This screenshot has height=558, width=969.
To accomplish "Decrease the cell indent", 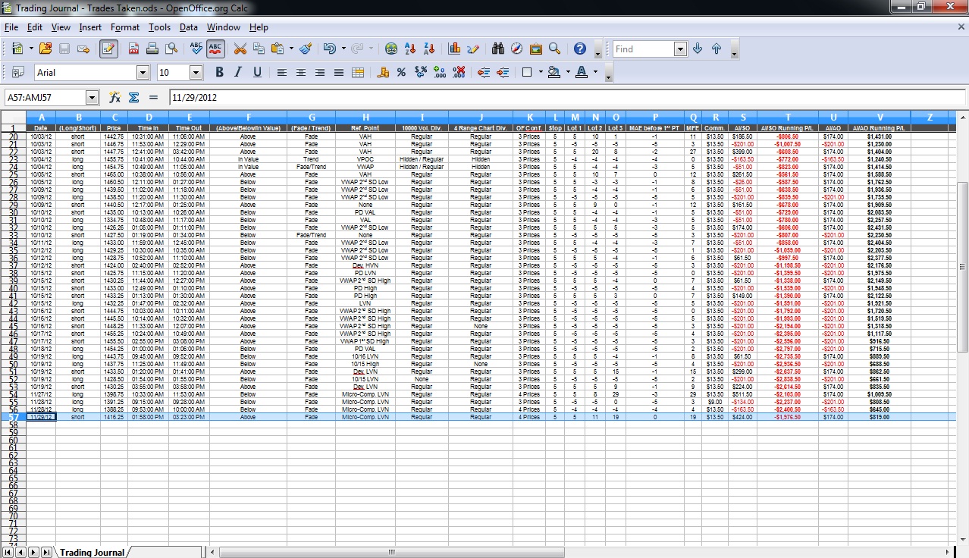I will 484,72.
